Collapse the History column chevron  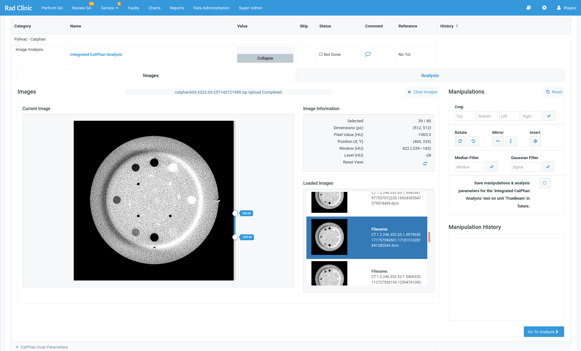(x=457, y=26)
